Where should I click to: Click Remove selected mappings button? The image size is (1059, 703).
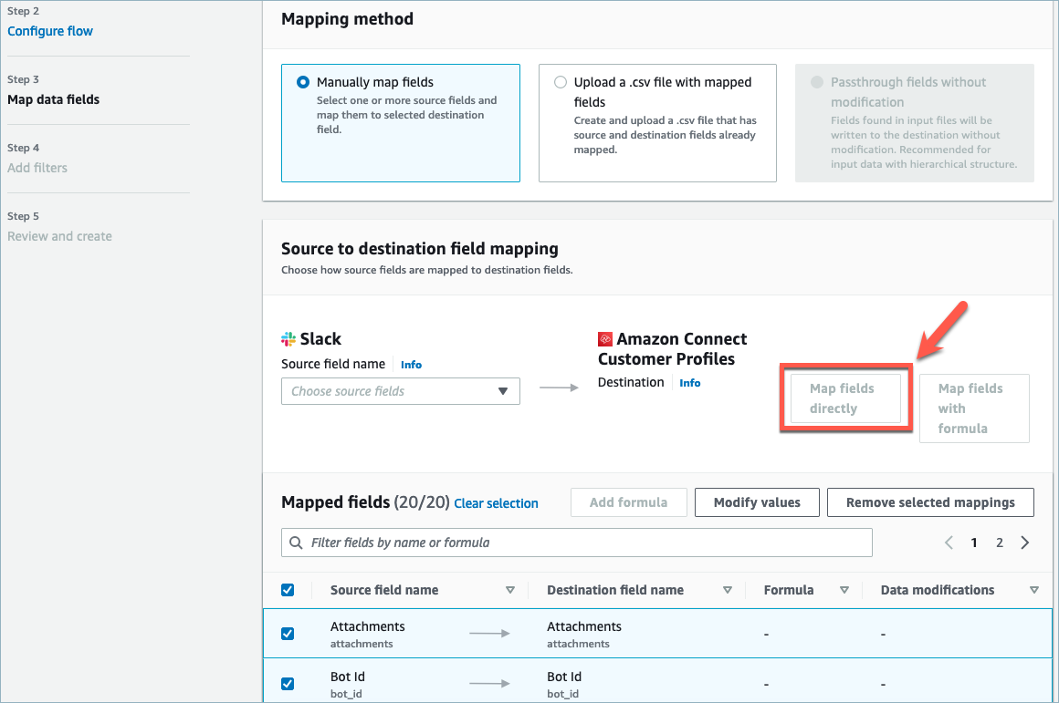tap(929, 502)
